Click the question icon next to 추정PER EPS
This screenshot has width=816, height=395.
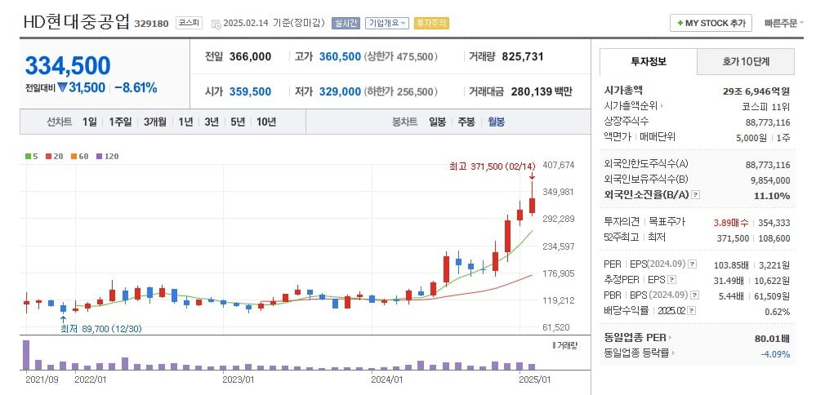(x=672, y=280)
